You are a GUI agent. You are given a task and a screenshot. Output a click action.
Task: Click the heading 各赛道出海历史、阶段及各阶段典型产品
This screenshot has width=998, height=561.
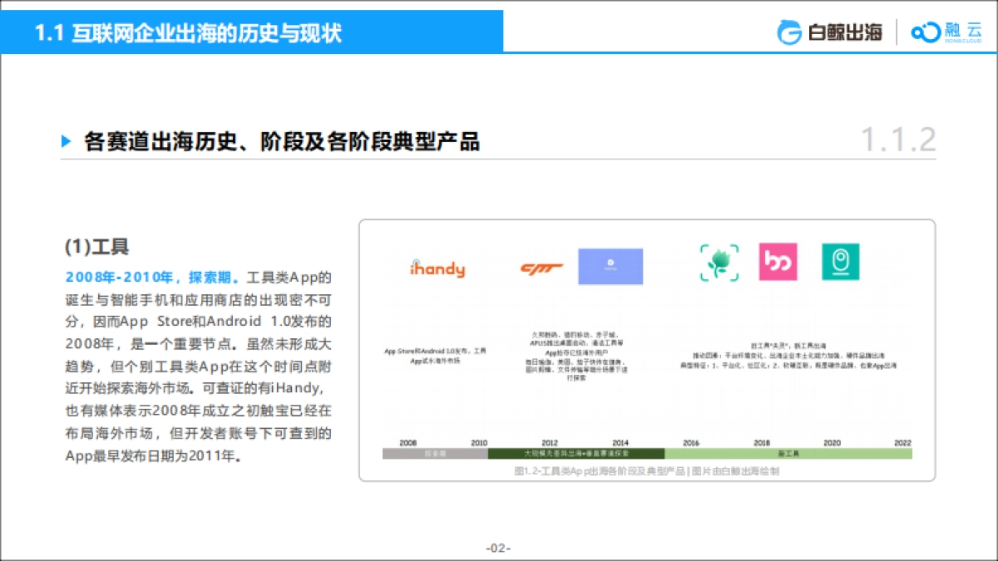click(x=283, y=141)
